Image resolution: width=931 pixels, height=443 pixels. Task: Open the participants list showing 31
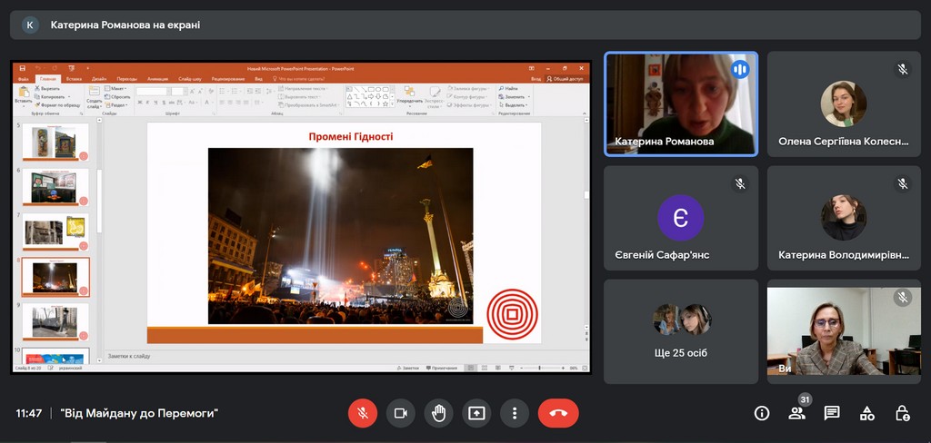(x=796, y=413)
